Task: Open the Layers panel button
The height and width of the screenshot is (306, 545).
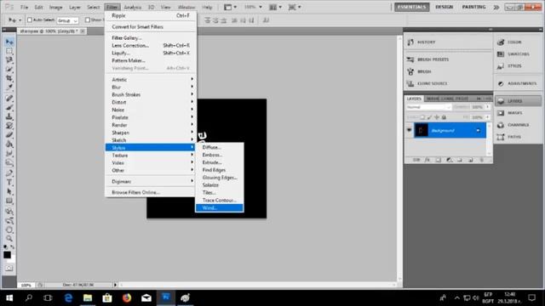Action: (x=518, y=101)
